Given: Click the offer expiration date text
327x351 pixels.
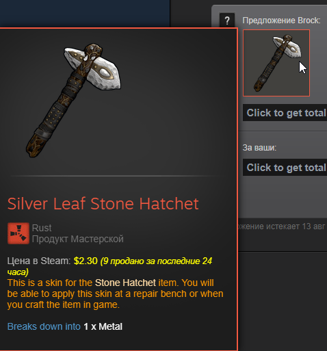Looking at the screenshot, I should [x=283, y=226].
